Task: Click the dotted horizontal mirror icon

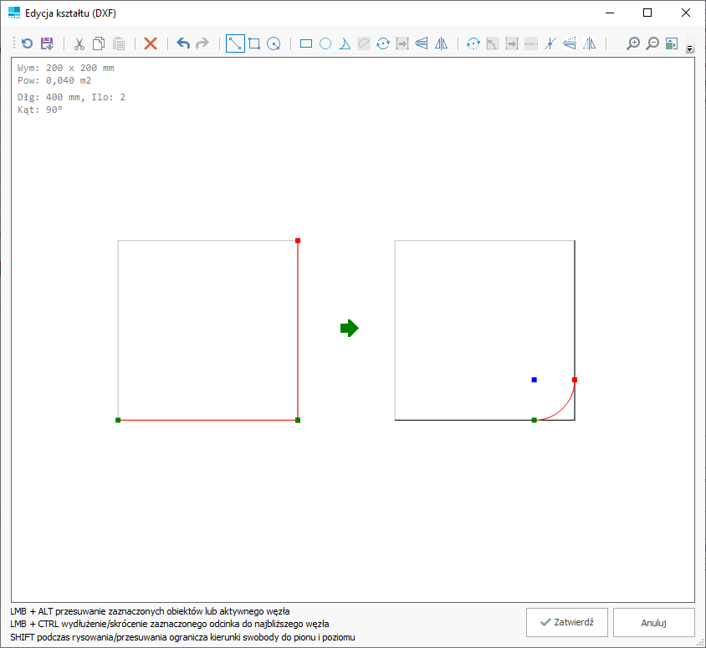Action: pos(590,43)
